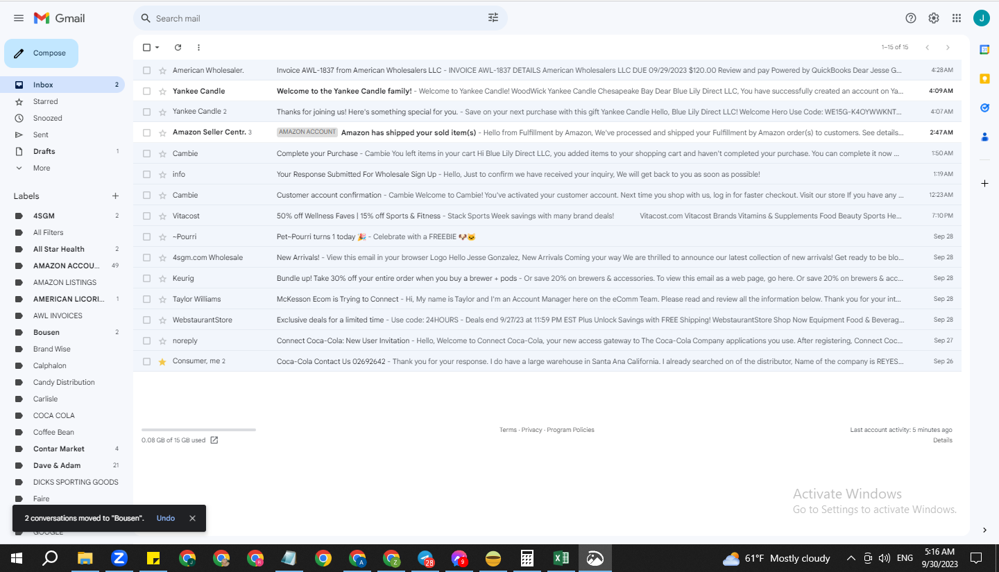This screenshot has width=999, height=572.
Task: Open Google Contacts side panel
Action: click(984, 137)
